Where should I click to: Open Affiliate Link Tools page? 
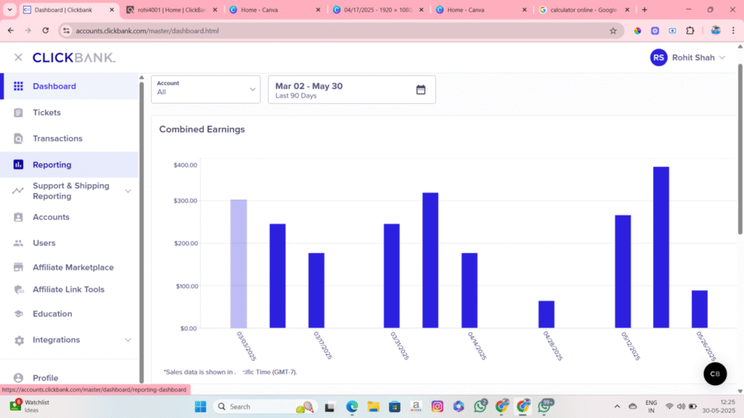click(x=68, y=290)
